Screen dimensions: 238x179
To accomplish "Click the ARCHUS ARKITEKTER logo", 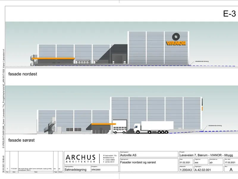I will pos(81,159).
